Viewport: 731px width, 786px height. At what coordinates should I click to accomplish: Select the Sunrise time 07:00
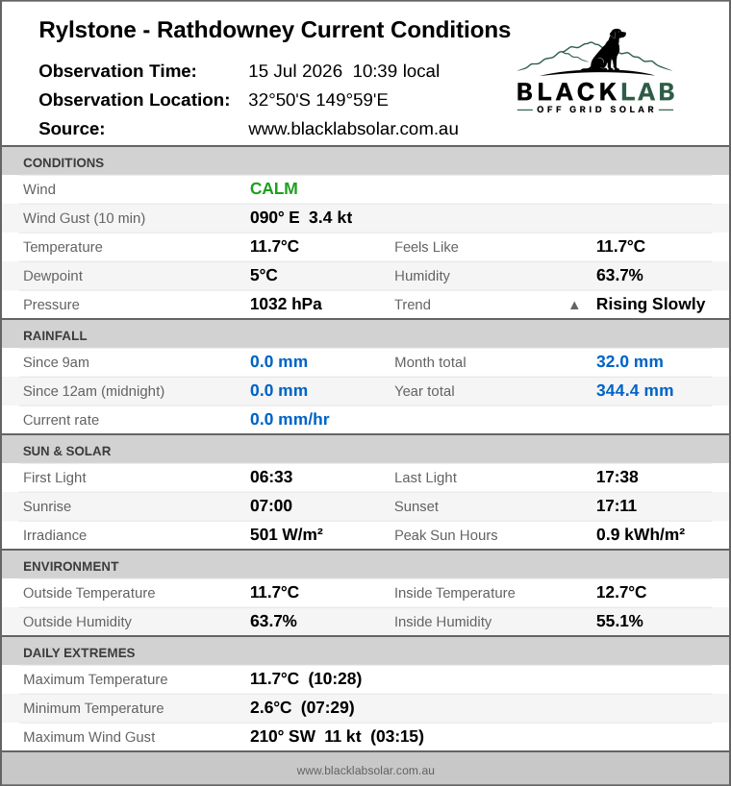click(x=271, y=505)
